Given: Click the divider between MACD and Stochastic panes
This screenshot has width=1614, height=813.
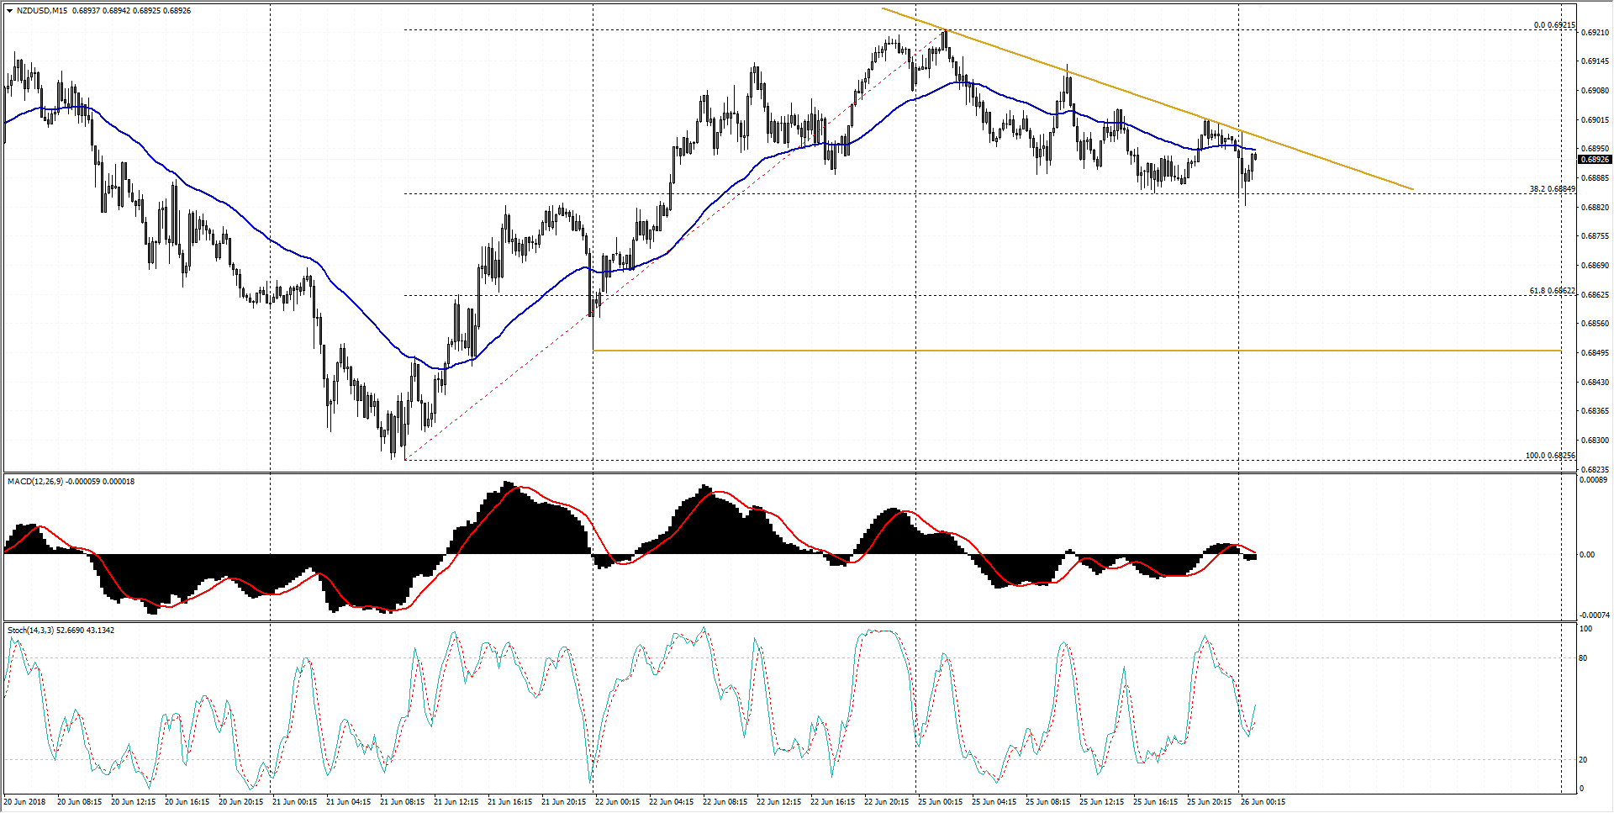Looking at the screenshot, I should (790, 622).
